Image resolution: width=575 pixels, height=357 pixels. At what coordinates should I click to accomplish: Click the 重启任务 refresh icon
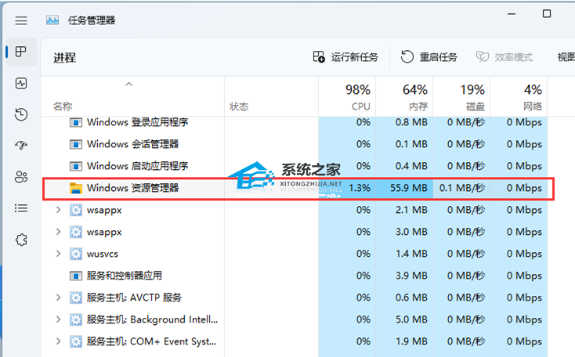pos(407,57)
